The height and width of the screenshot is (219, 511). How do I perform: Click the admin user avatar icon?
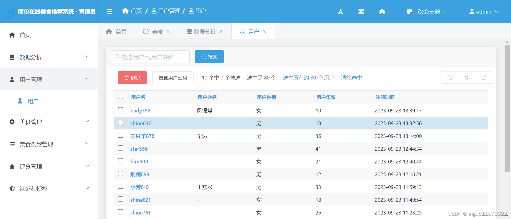point(472,11)
